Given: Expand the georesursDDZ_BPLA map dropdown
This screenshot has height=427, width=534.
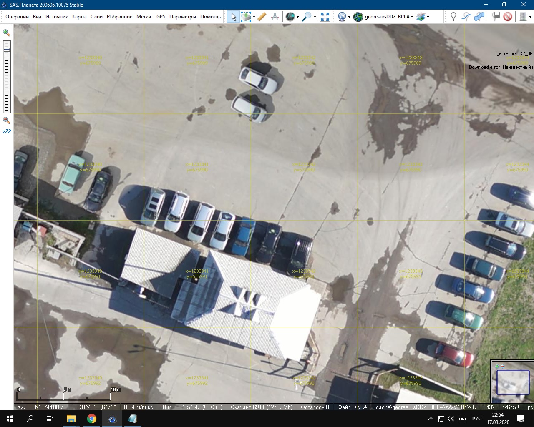Looking at the screenshot, I should pos(412,17).
